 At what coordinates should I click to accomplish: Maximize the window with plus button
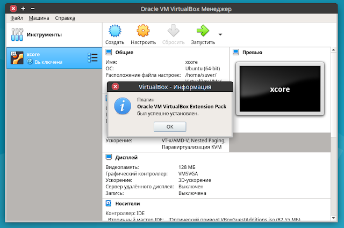click(x=23, y=9)
